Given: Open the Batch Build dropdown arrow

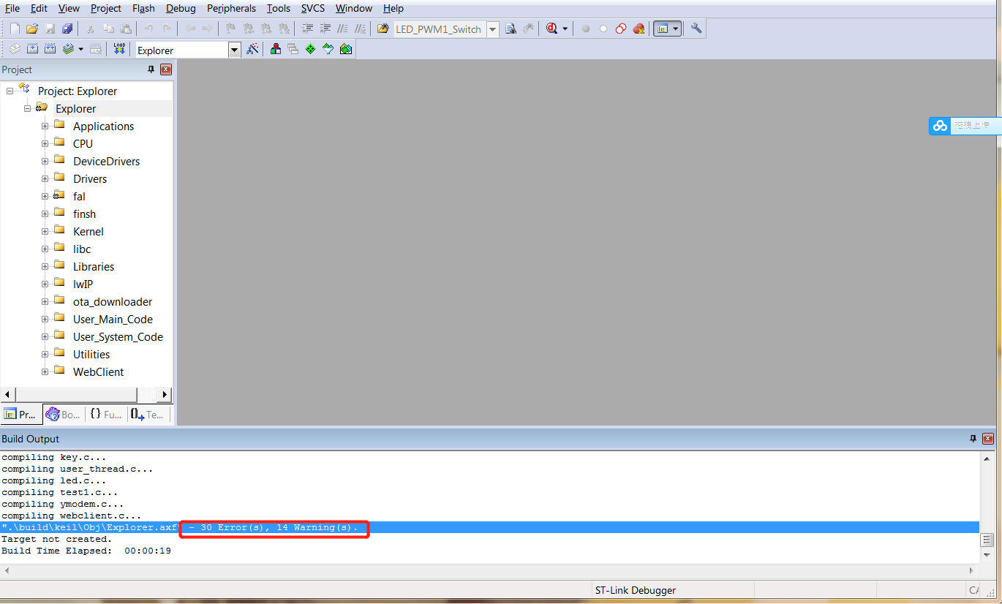Looking at the screenshot, I should [x=81, y=49].
